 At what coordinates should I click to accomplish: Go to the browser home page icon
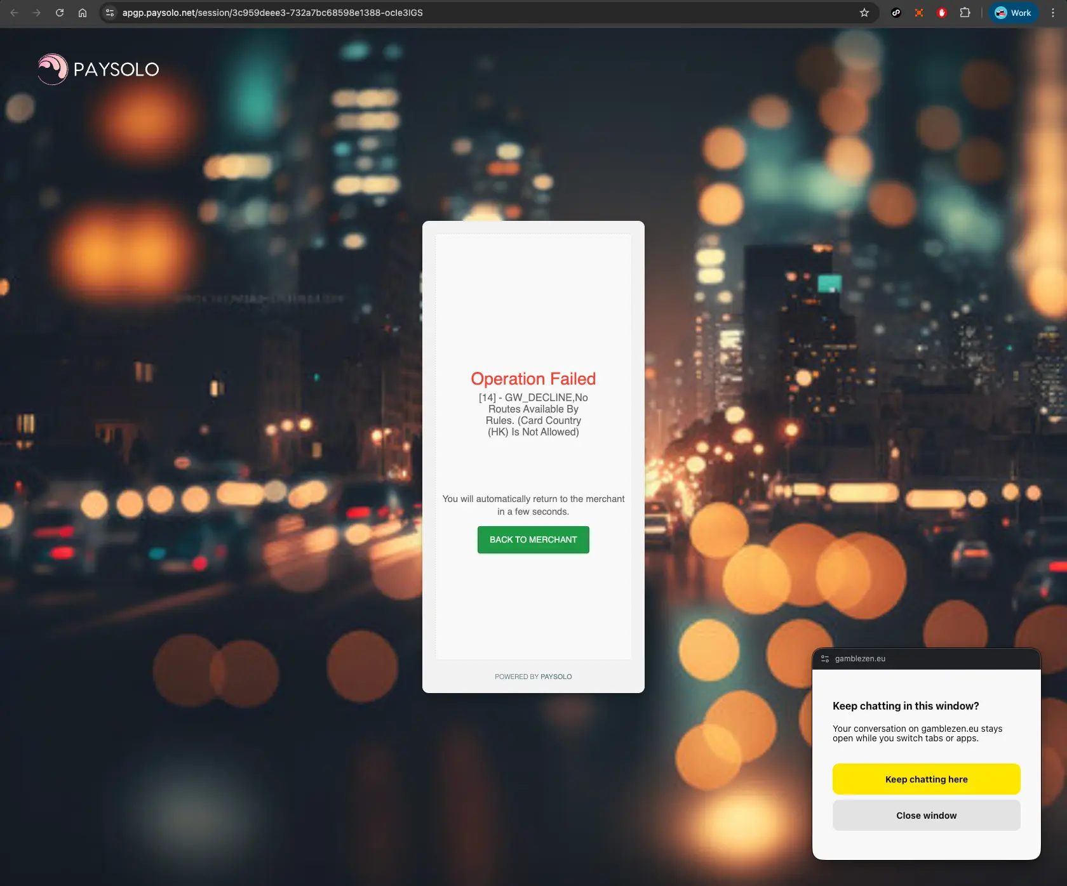click(83, 13)
